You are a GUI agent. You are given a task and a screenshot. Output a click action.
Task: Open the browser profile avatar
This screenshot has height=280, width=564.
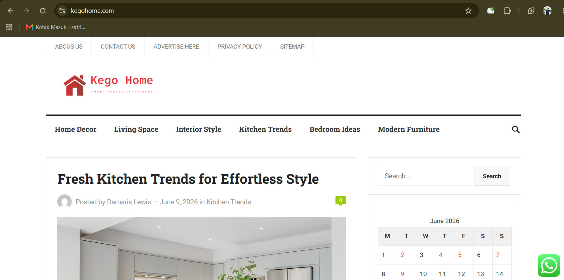tap(547, 11)
